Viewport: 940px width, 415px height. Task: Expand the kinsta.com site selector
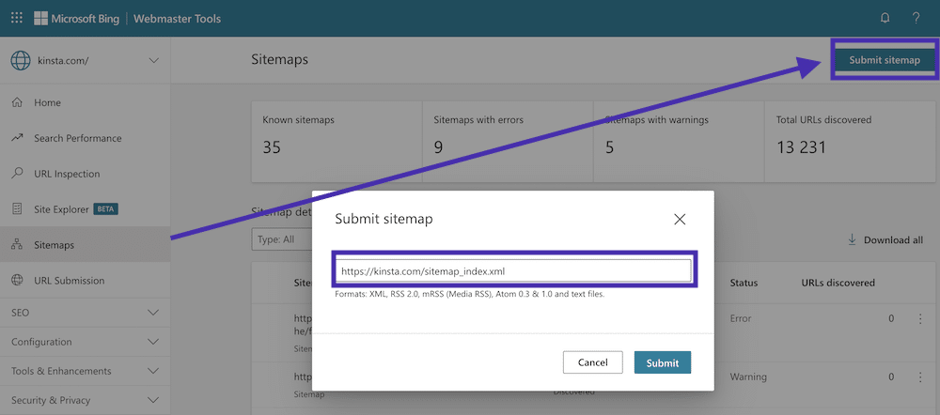pyautogui.click(x=154, y=61)
